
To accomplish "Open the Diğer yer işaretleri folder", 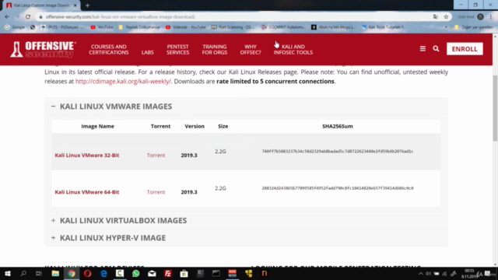I will [x=474, y=27].
